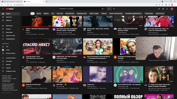This screenshot has height=99, width=177.
Task: Bookmark page with star icon
Action: [162, 5]
